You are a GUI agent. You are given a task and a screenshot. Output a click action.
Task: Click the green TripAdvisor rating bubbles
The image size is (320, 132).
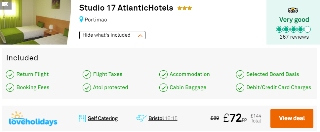pyautogui.click(x=293, y=30)
